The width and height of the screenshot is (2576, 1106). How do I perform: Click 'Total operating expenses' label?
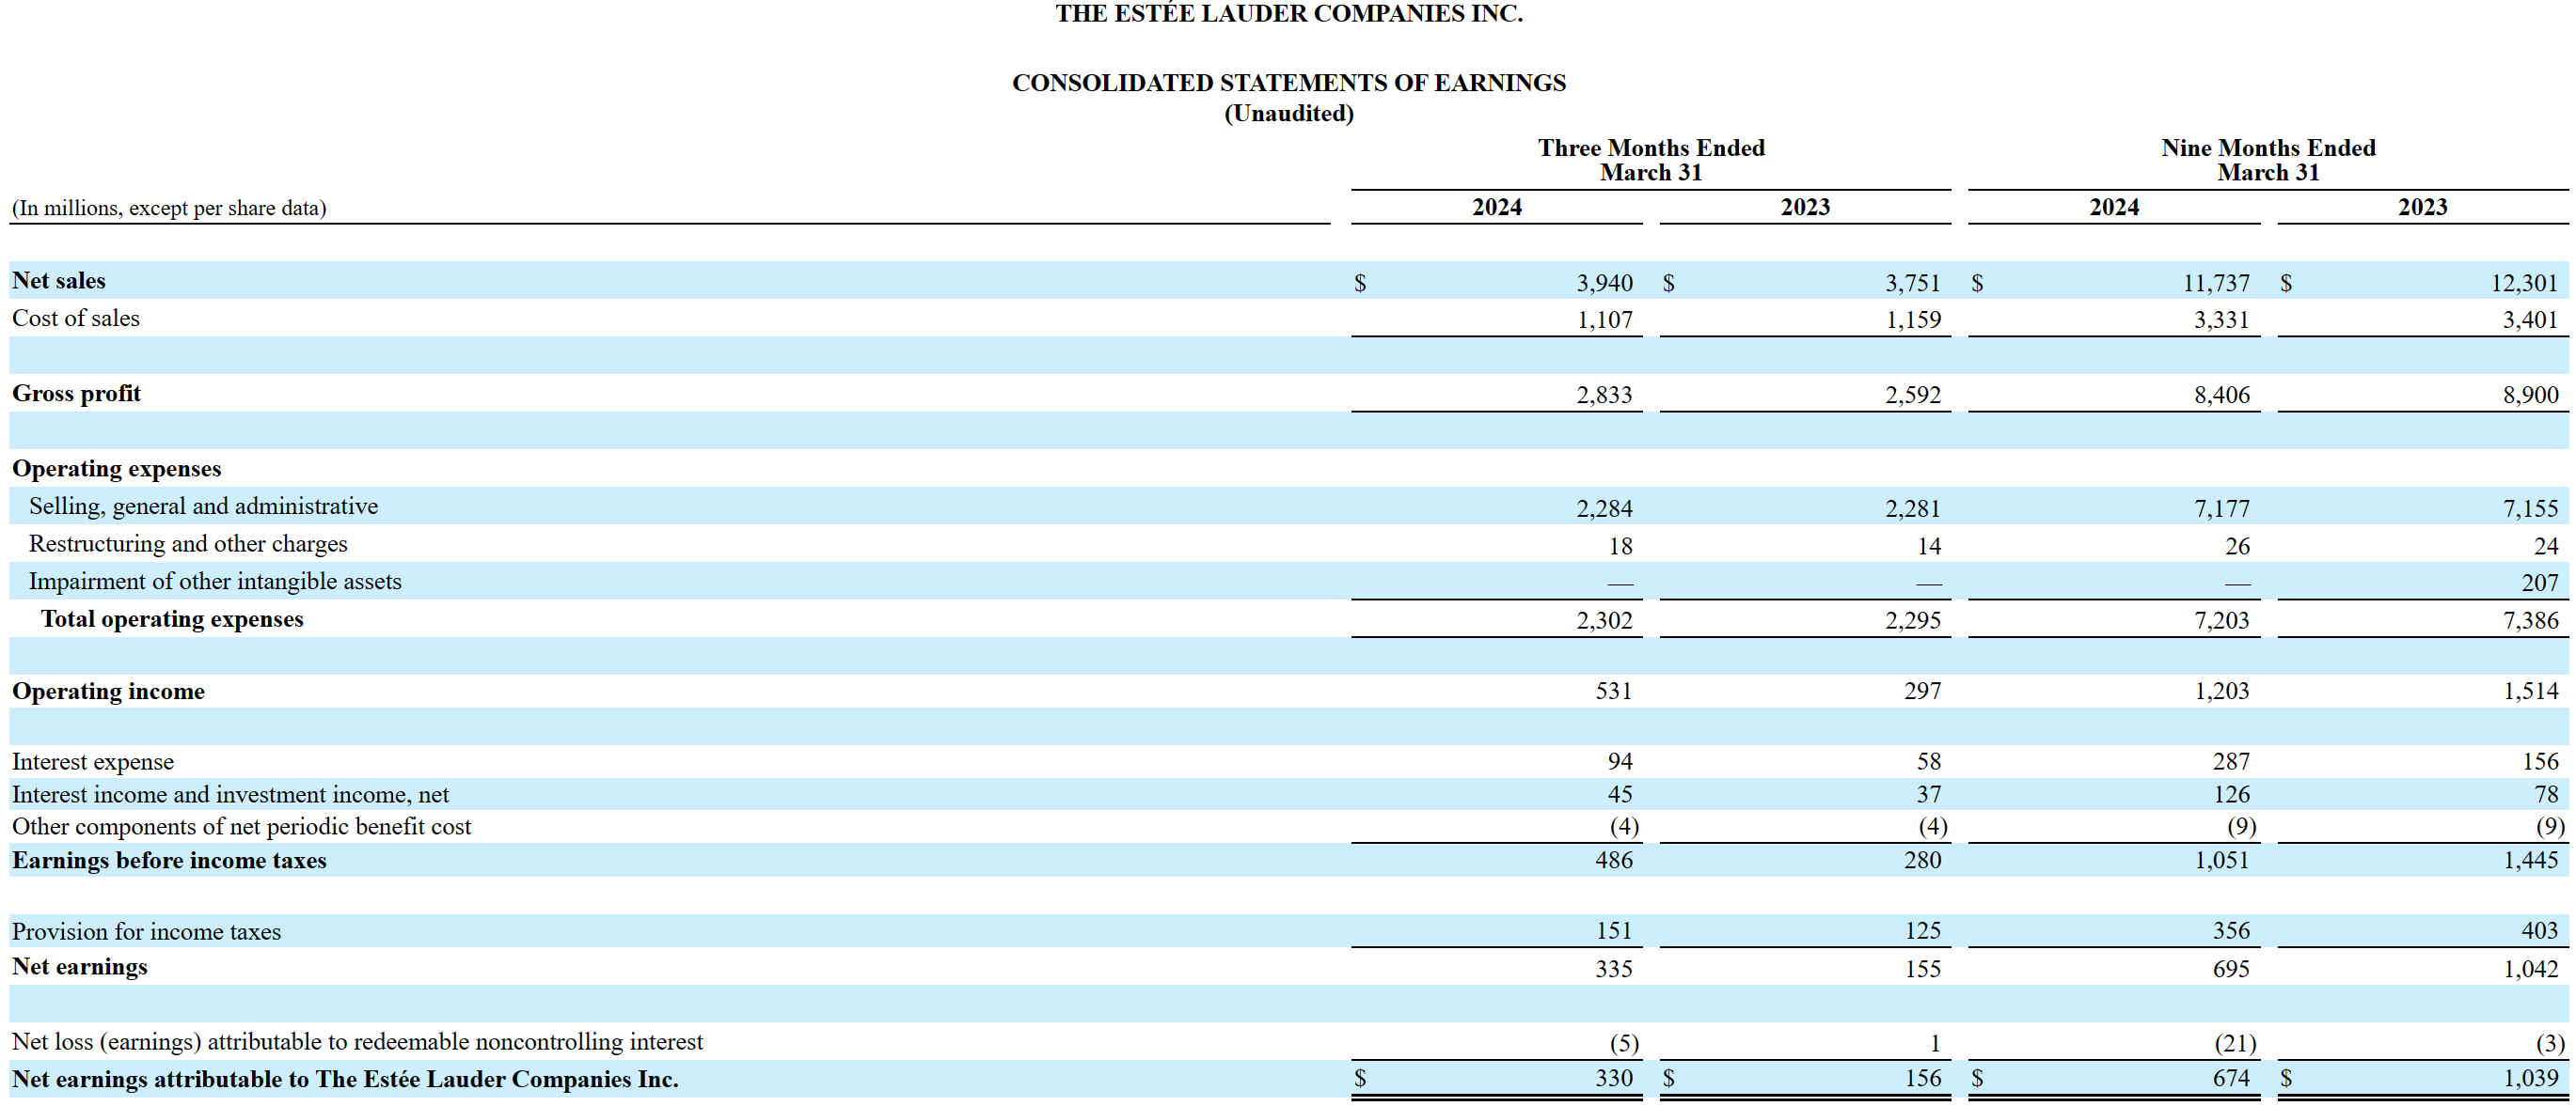(x=172, y=619)
